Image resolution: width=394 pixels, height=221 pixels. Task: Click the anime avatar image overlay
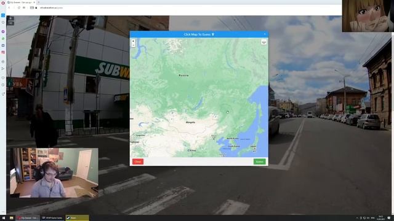coord(368,16)
